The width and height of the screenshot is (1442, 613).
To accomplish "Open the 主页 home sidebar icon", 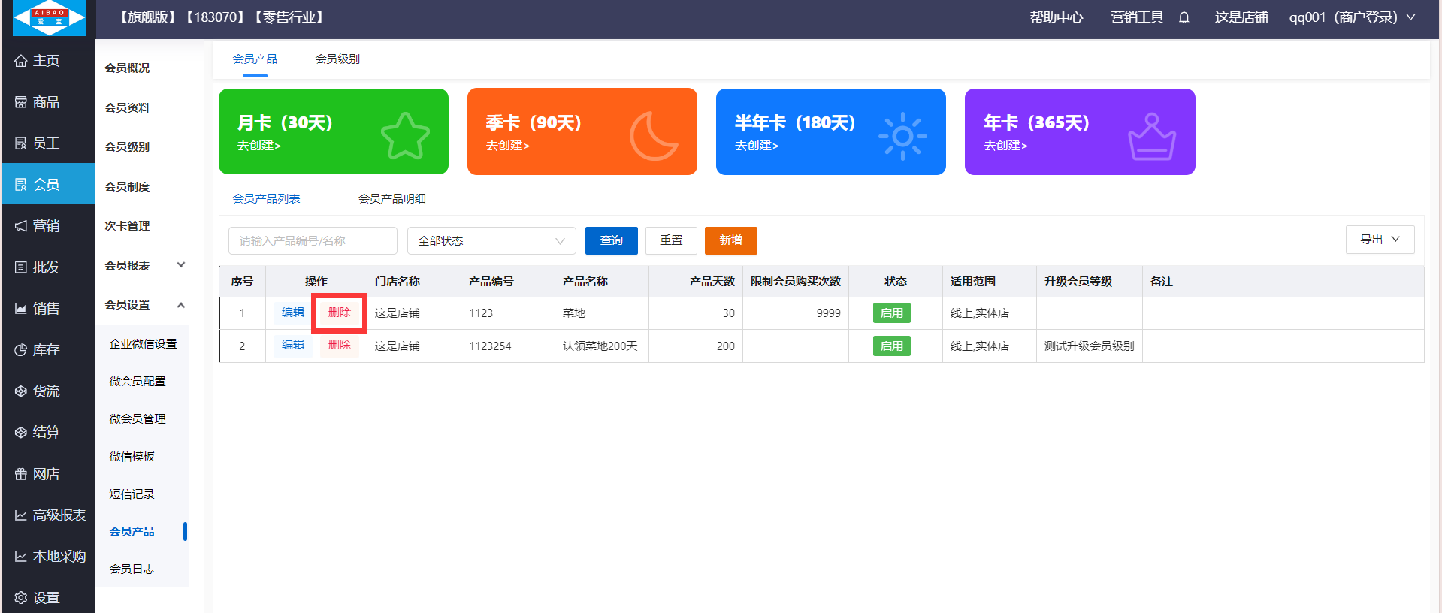I will coord(21,61).
